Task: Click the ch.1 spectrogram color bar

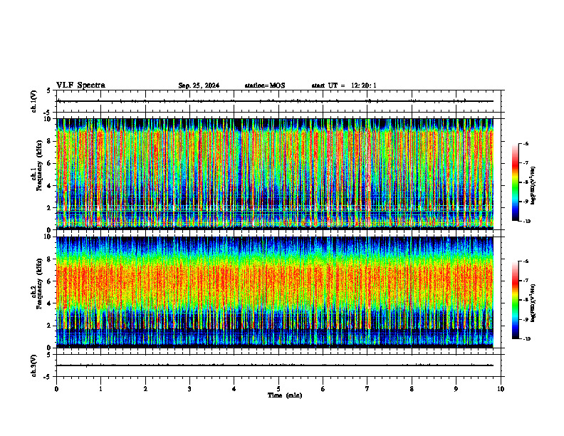Action: 515,182
